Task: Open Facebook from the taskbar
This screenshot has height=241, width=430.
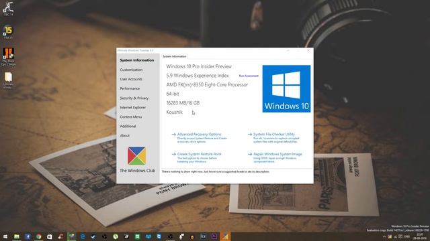Action: click(28, 236)
